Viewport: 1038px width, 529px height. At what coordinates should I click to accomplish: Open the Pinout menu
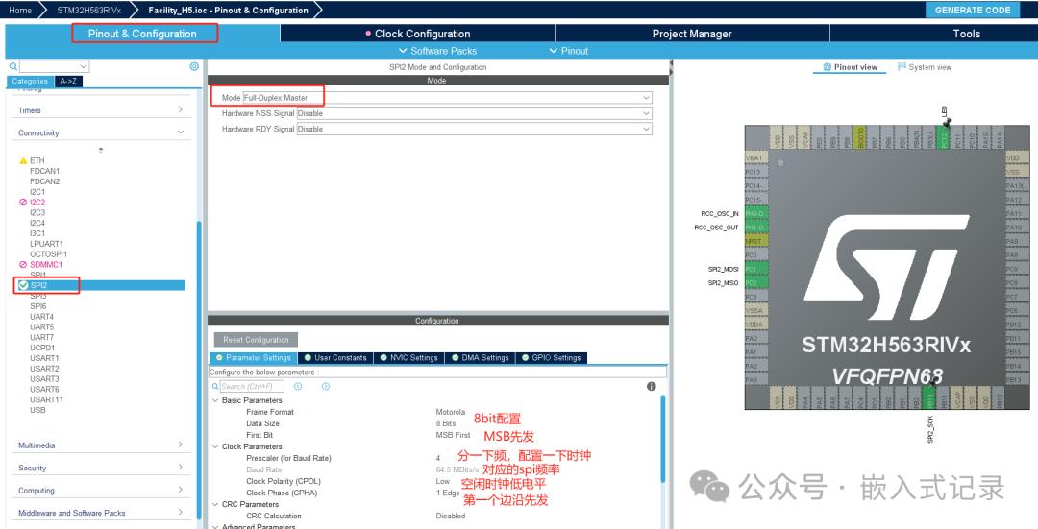(569, 51)
